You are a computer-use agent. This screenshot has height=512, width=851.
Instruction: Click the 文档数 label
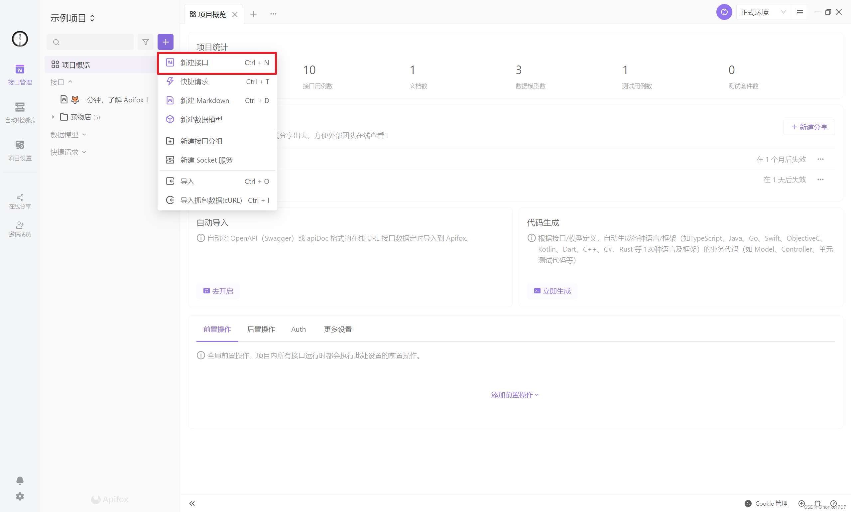418,86
